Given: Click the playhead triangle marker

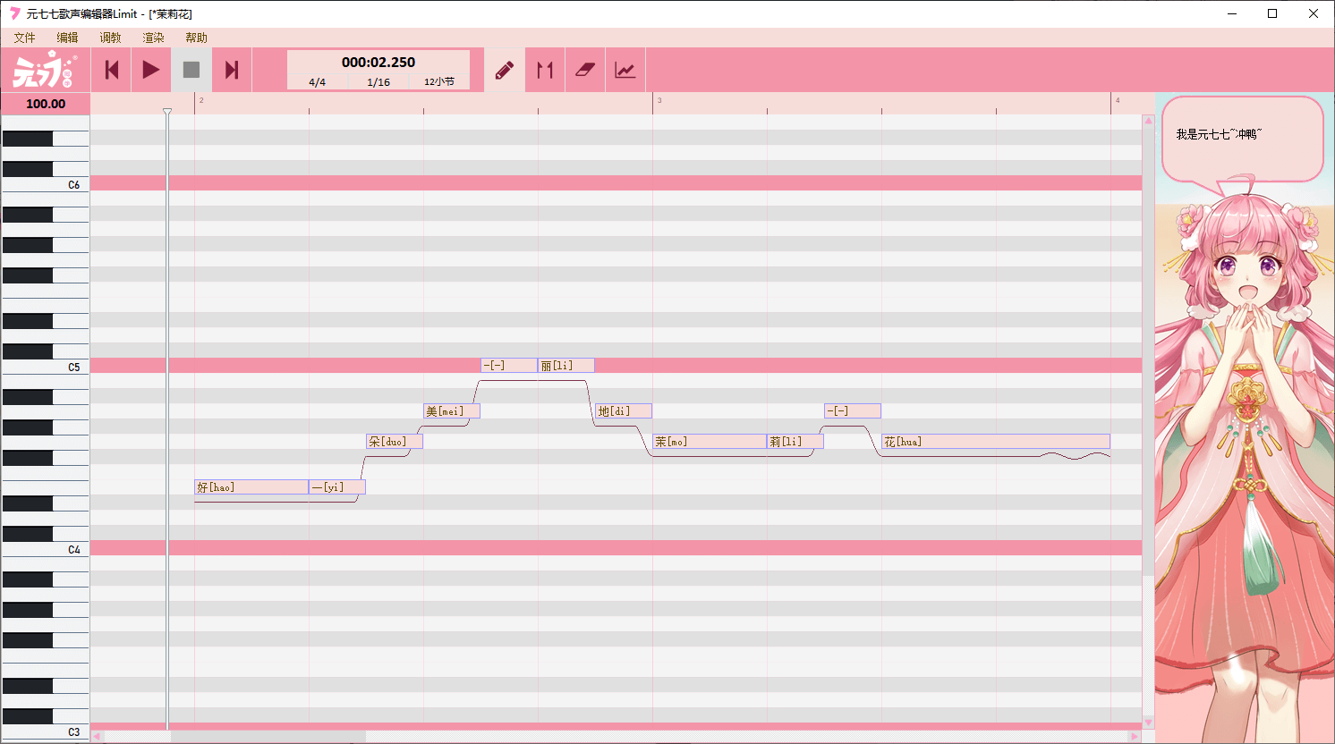Looking at the screenshot, I should point(167,112).
